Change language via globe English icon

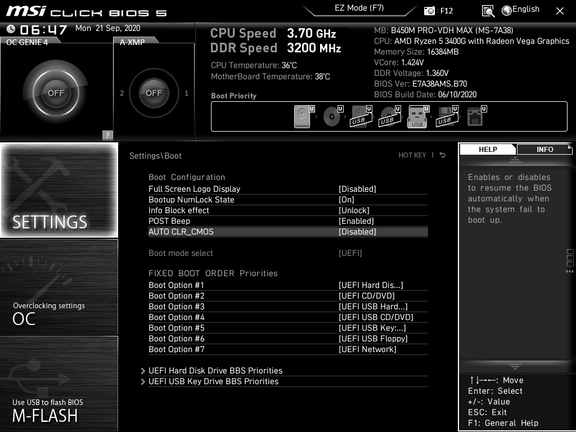520,10
